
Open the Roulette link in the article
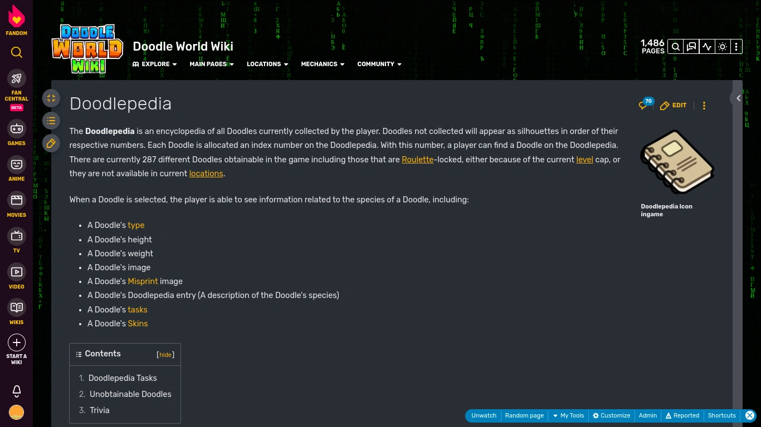coord(417,160)
